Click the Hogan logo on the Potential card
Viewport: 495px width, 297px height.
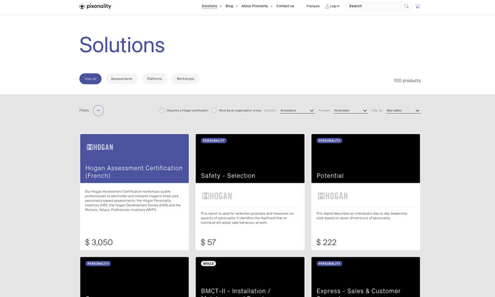(x=333, y=196)
